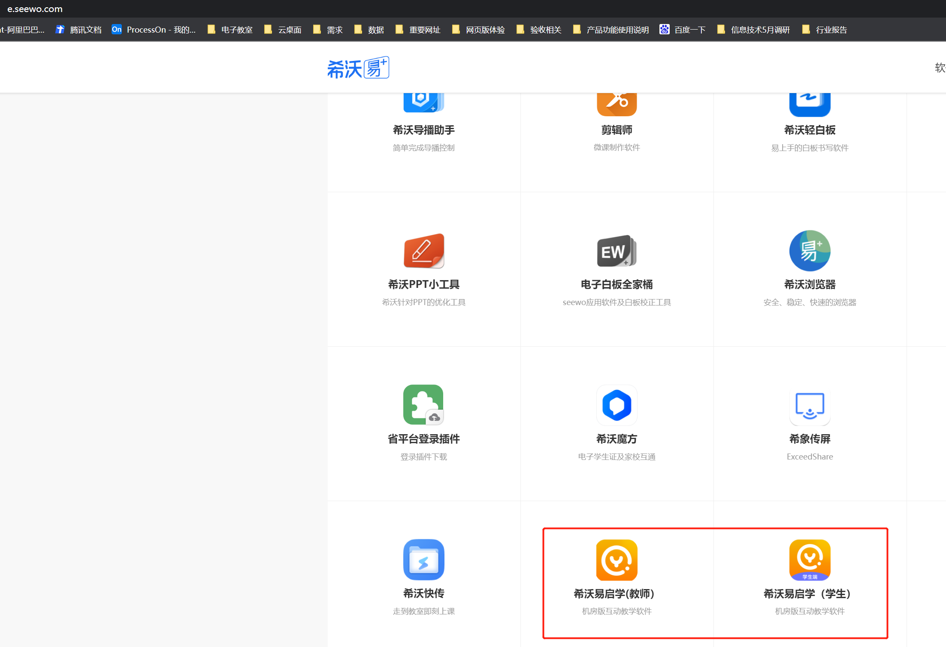
Task: Open the 腾讯文档 bookmark icon
Action: coord(60,30)
